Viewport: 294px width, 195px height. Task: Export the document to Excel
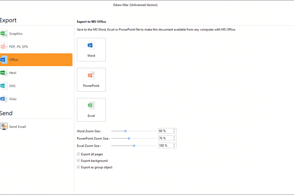click(x=91, y=110)
